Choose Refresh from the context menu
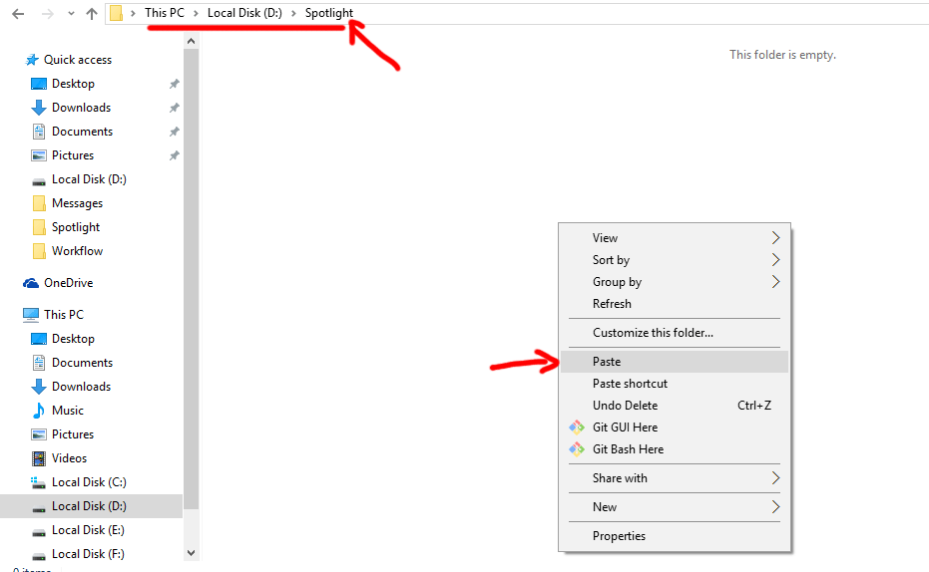Image resolution: width=929 pixels, height=572 pixels. [x=675, y=304]
